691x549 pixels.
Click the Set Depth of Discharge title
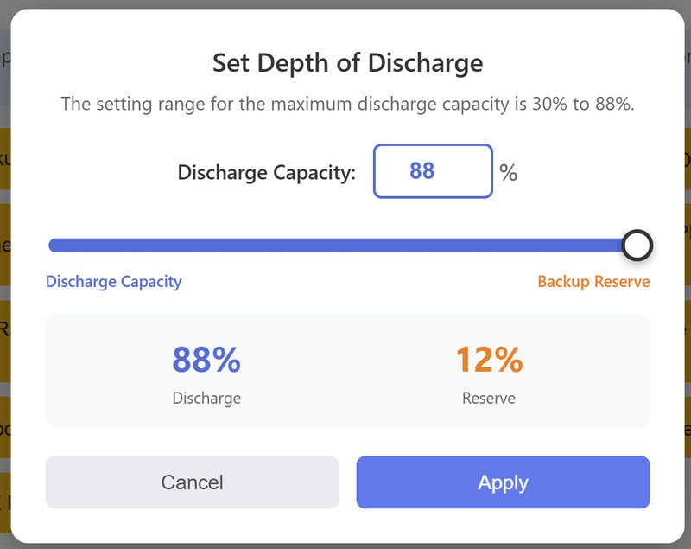coord(347,63)
